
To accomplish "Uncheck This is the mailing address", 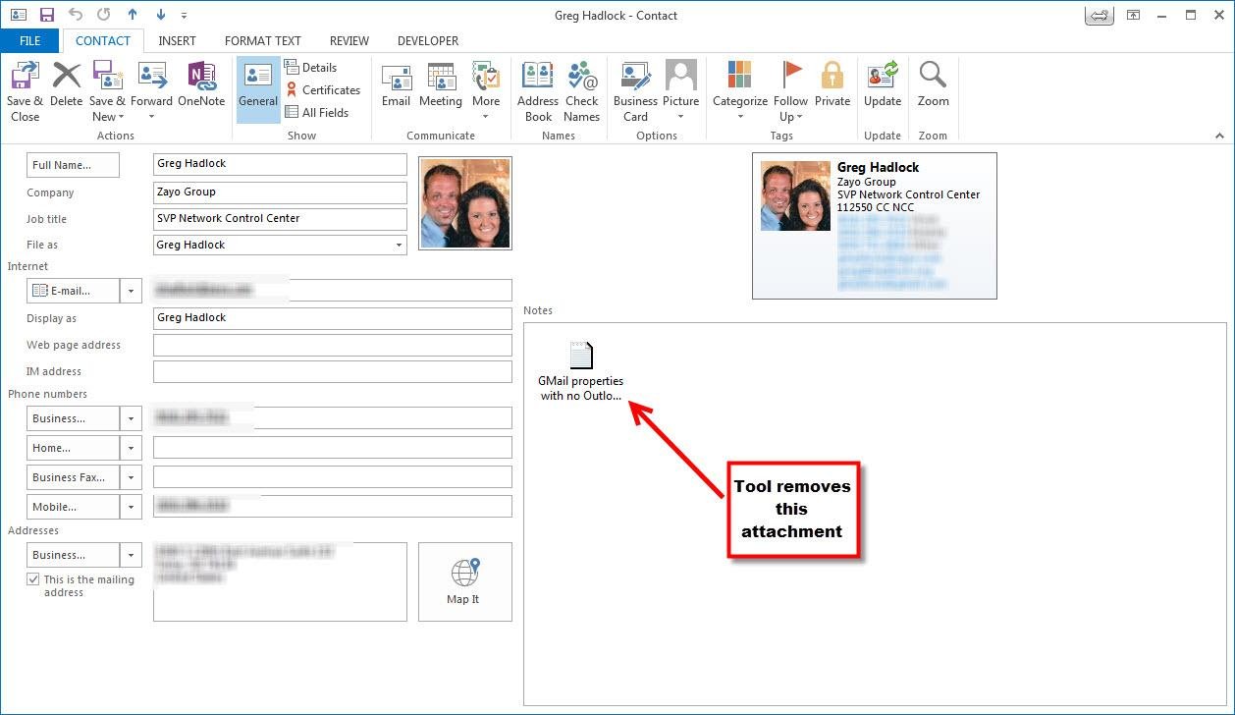I will [33, 579].
